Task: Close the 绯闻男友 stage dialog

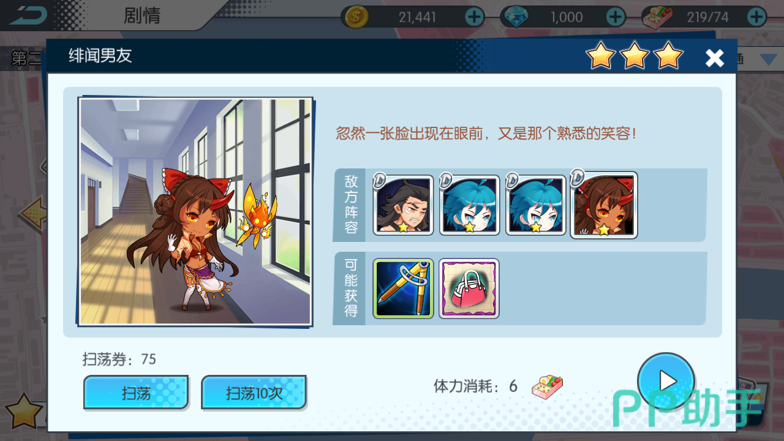Action: click(715, 58)
